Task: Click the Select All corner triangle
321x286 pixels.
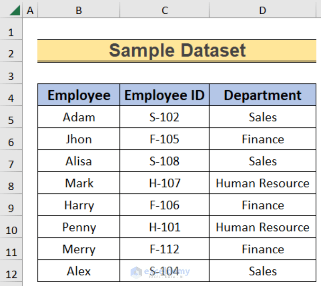Action: pos(15,10)
